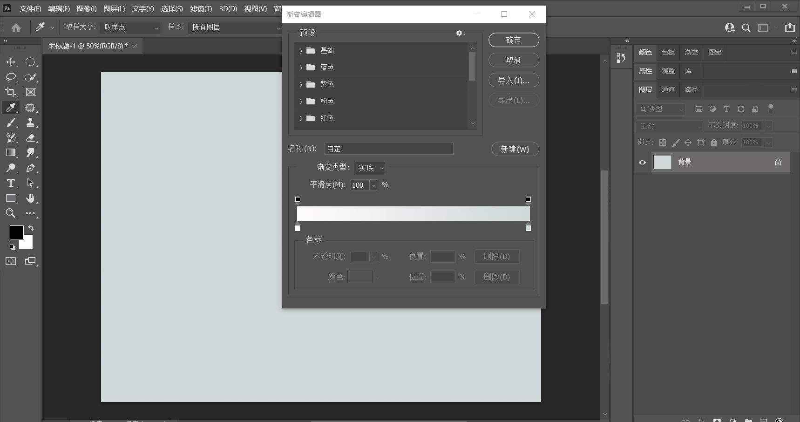Open the 平滑度 value dropdown arrow

tap(373, 185)
